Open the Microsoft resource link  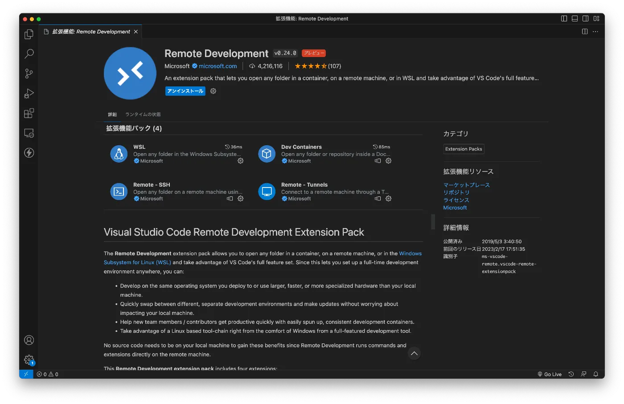tap(455, 208)
